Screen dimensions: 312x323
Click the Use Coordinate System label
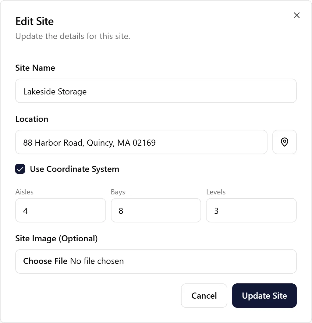pos(75,169)
